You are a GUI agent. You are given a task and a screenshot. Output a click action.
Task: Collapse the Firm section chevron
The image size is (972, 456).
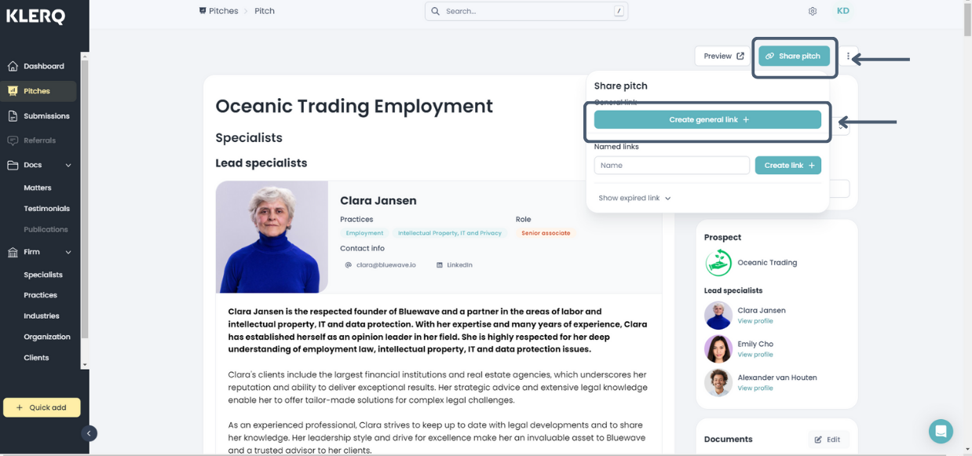pyautogui.click(x=68, y=252)
